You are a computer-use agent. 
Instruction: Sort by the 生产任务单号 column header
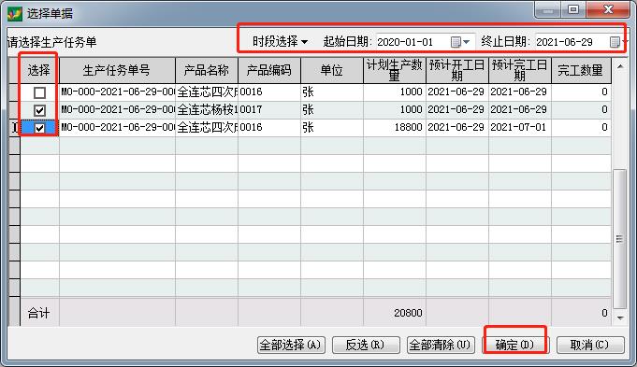117,70
